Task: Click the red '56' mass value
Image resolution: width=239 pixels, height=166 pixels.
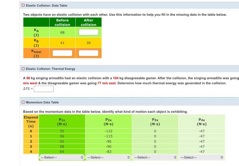Action: (28, 78)
